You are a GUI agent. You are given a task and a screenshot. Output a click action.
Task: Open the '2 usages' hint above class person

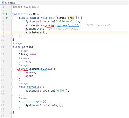click(x=18, y=43)
